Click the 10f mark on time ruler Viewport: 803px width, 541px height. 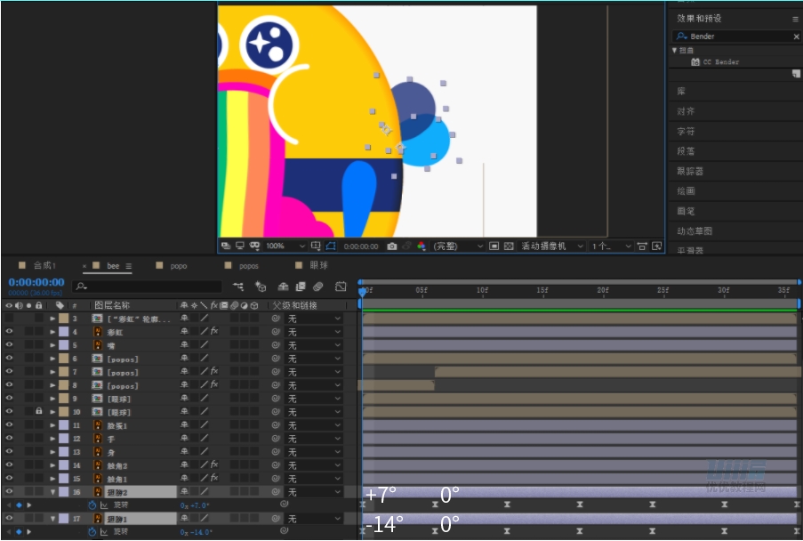click(482, 290)
